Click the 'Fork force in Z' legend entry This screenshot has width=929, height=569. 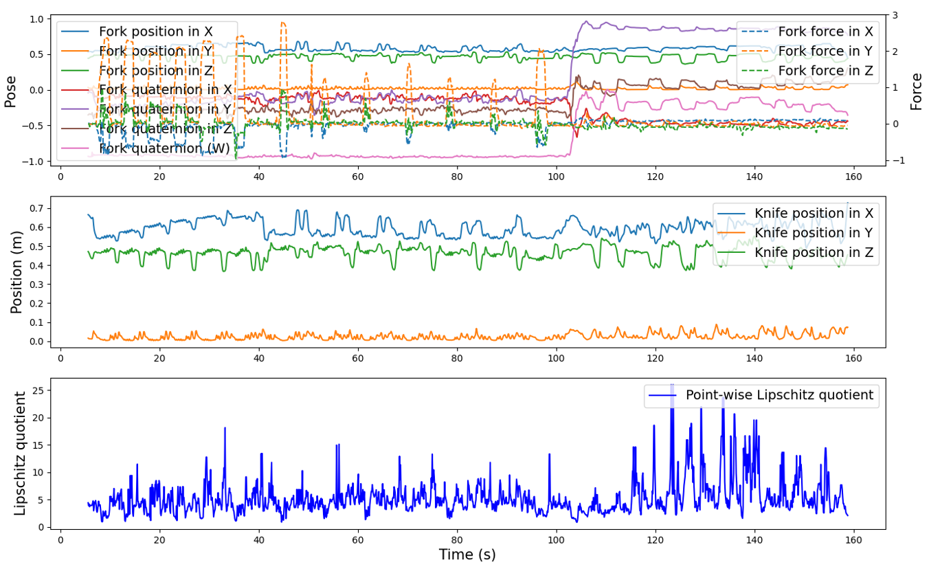click(x=807, y=70)
